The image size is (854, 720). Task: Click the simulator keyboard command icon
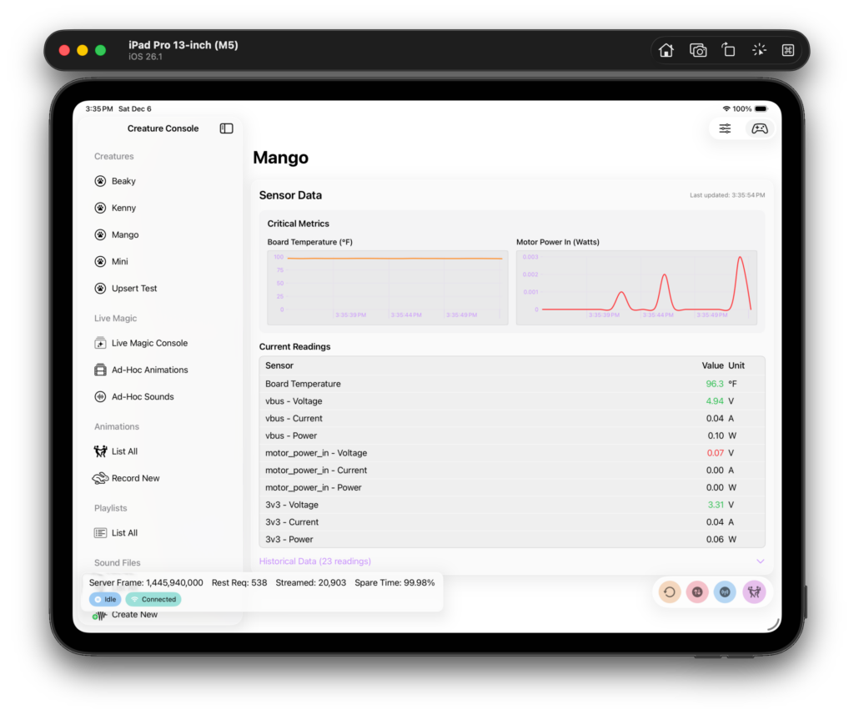[787, 50]
